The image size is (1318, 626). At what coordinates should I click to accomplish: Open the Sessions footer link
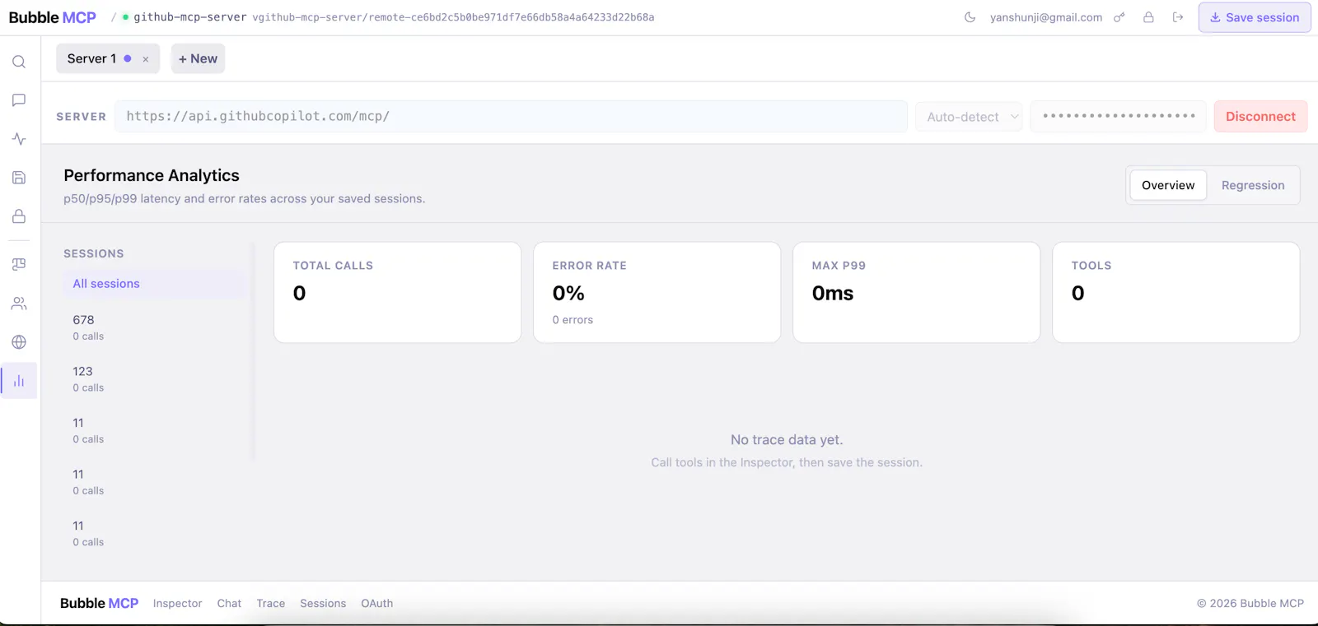point(323,604)
